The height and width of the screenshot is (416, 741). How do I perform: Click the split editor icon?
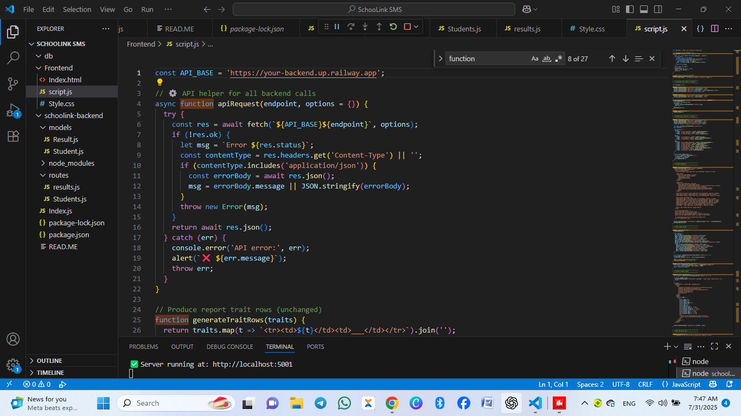[x=714, y=29]
